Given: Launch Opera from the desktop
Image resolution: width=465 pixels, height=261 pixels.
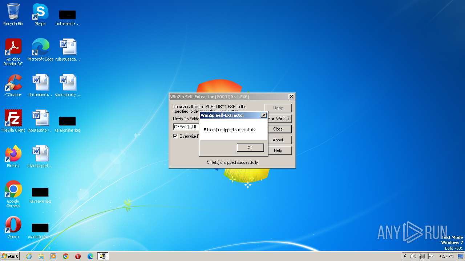Looking at the screenshot, I should click(13, 227).
